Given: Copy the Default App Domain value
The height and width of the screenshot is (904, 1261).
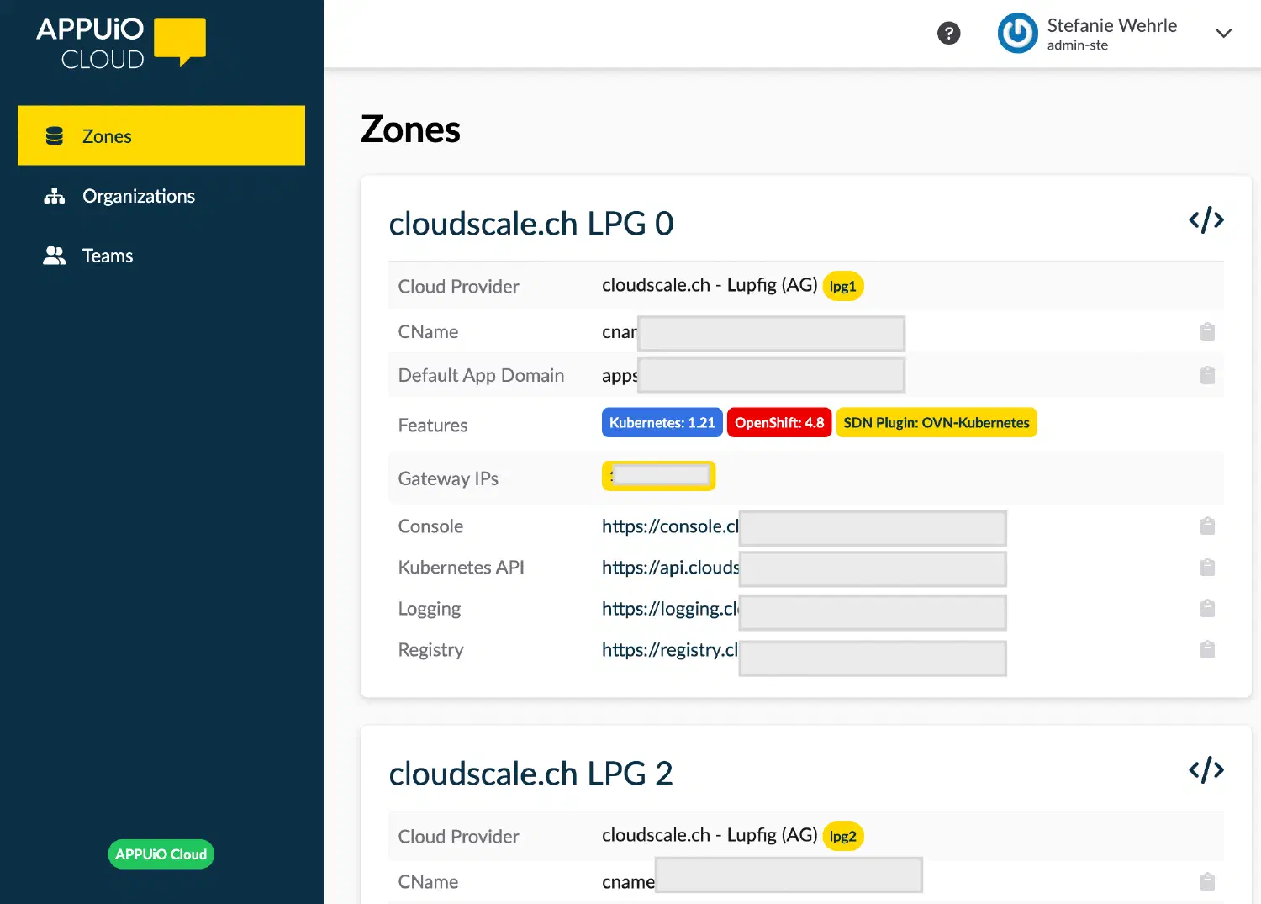Looking at the screenshot, I should coord(1208,375).
